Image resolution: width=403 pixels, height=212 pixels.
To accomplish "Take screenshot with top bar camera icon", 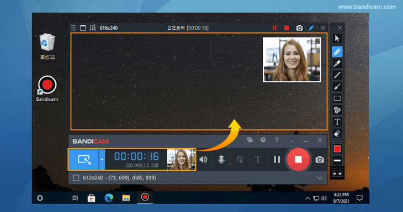I will point(299,28).
